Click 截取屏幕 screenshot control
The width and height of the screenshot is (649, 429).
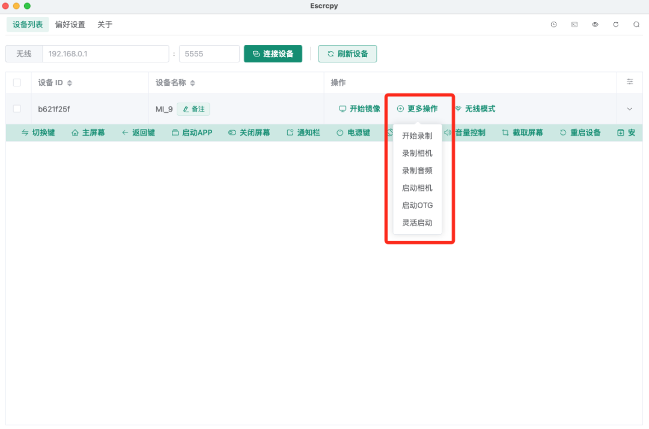click(x=522, y=133)
